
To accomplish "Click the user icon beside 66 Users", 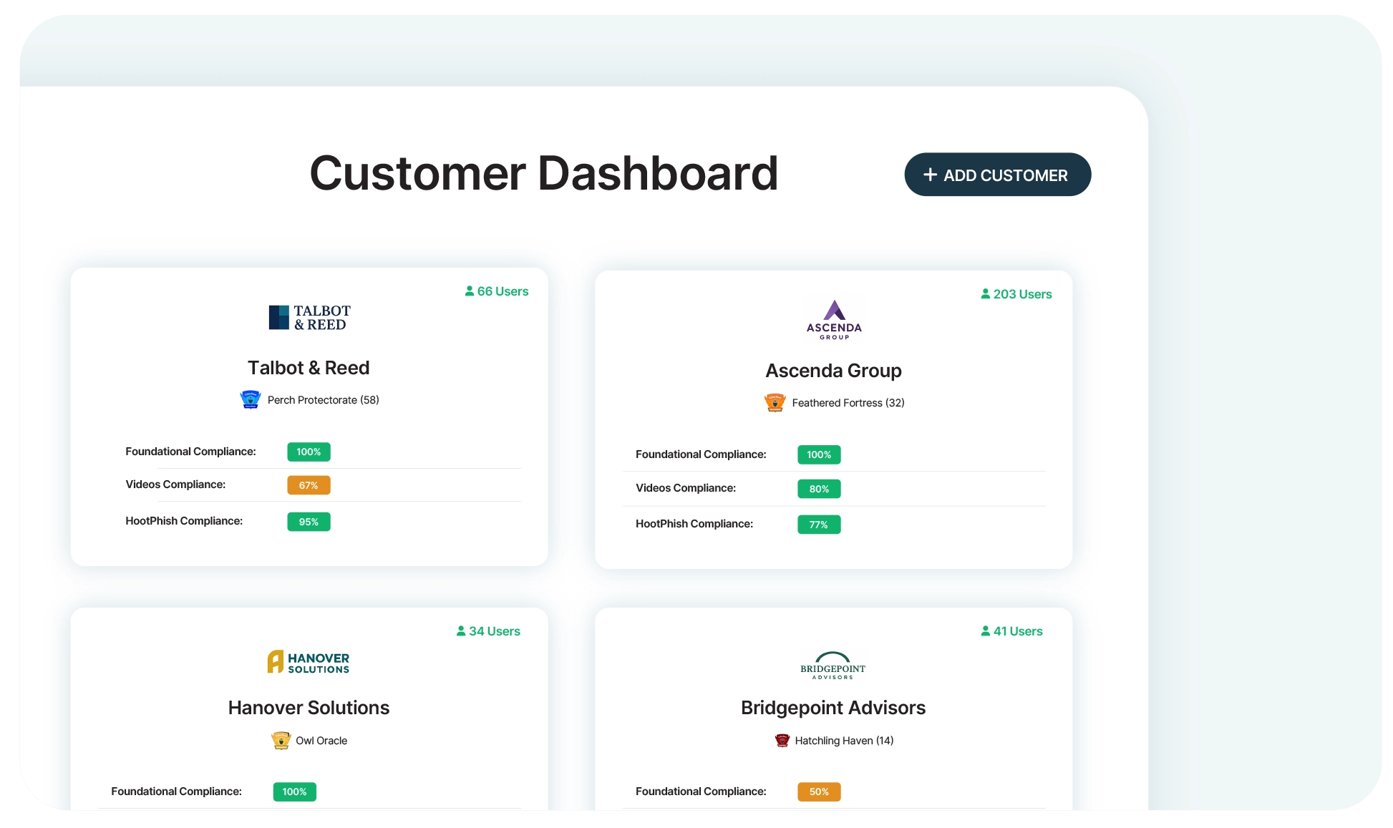I will click(470, 291).
